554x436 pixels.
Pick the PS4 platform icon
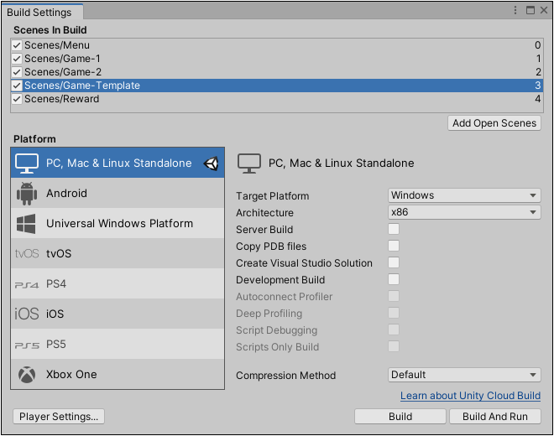27,284
